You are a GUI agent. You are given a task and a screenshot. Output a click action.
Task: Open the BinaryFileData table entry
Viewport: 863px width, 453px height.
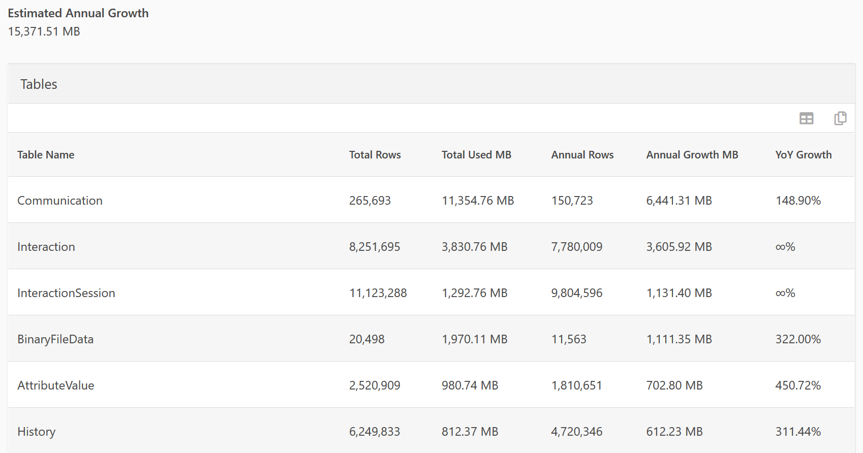[55, 339]
